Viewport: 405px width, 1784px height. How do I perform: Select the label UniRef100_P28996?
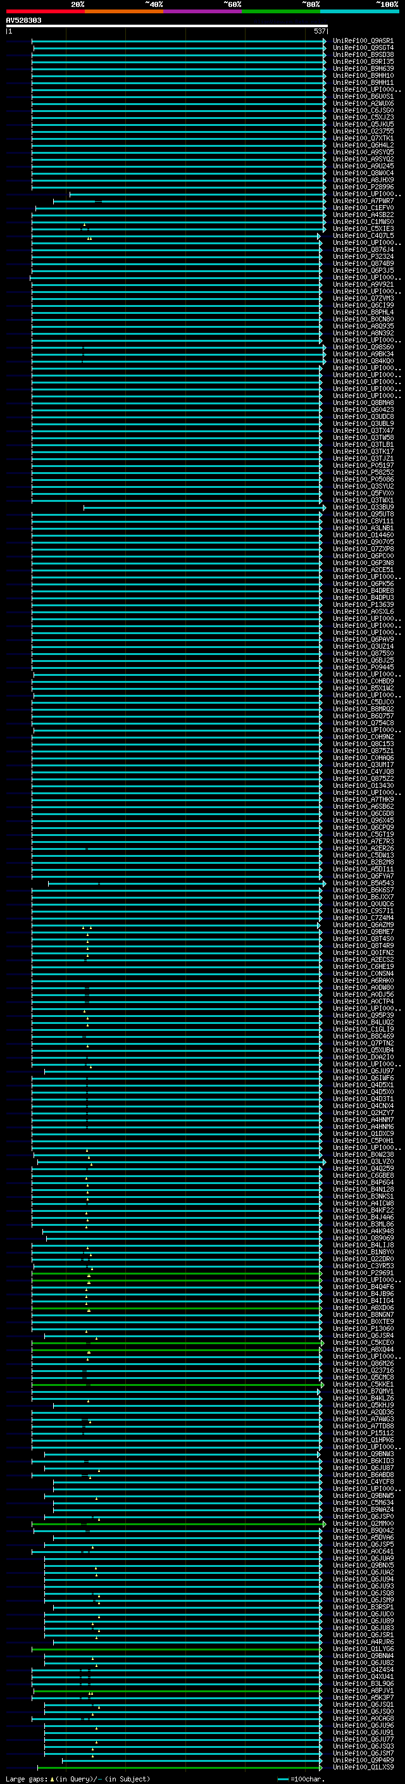click(363, 187)
